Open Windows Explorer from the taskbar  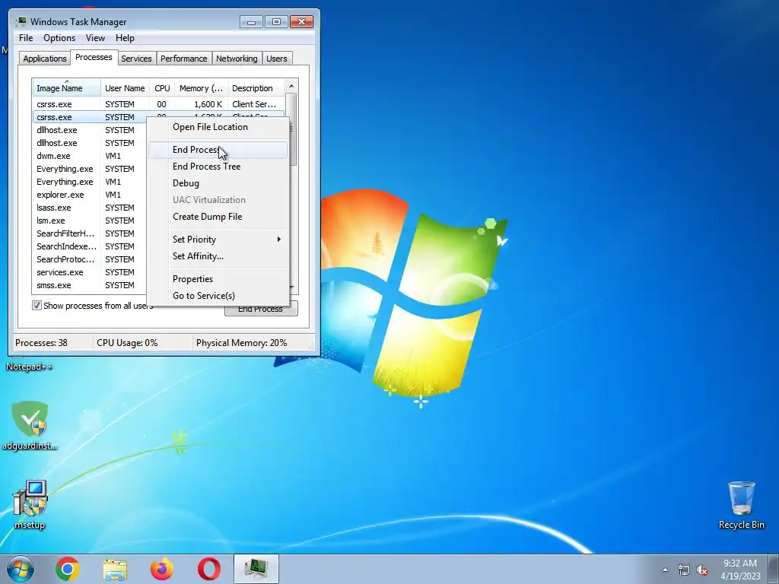[x=115, y=569]
